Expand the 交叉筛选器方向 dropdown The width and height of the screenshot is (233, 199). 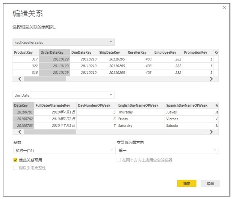(x=167, y=150)
